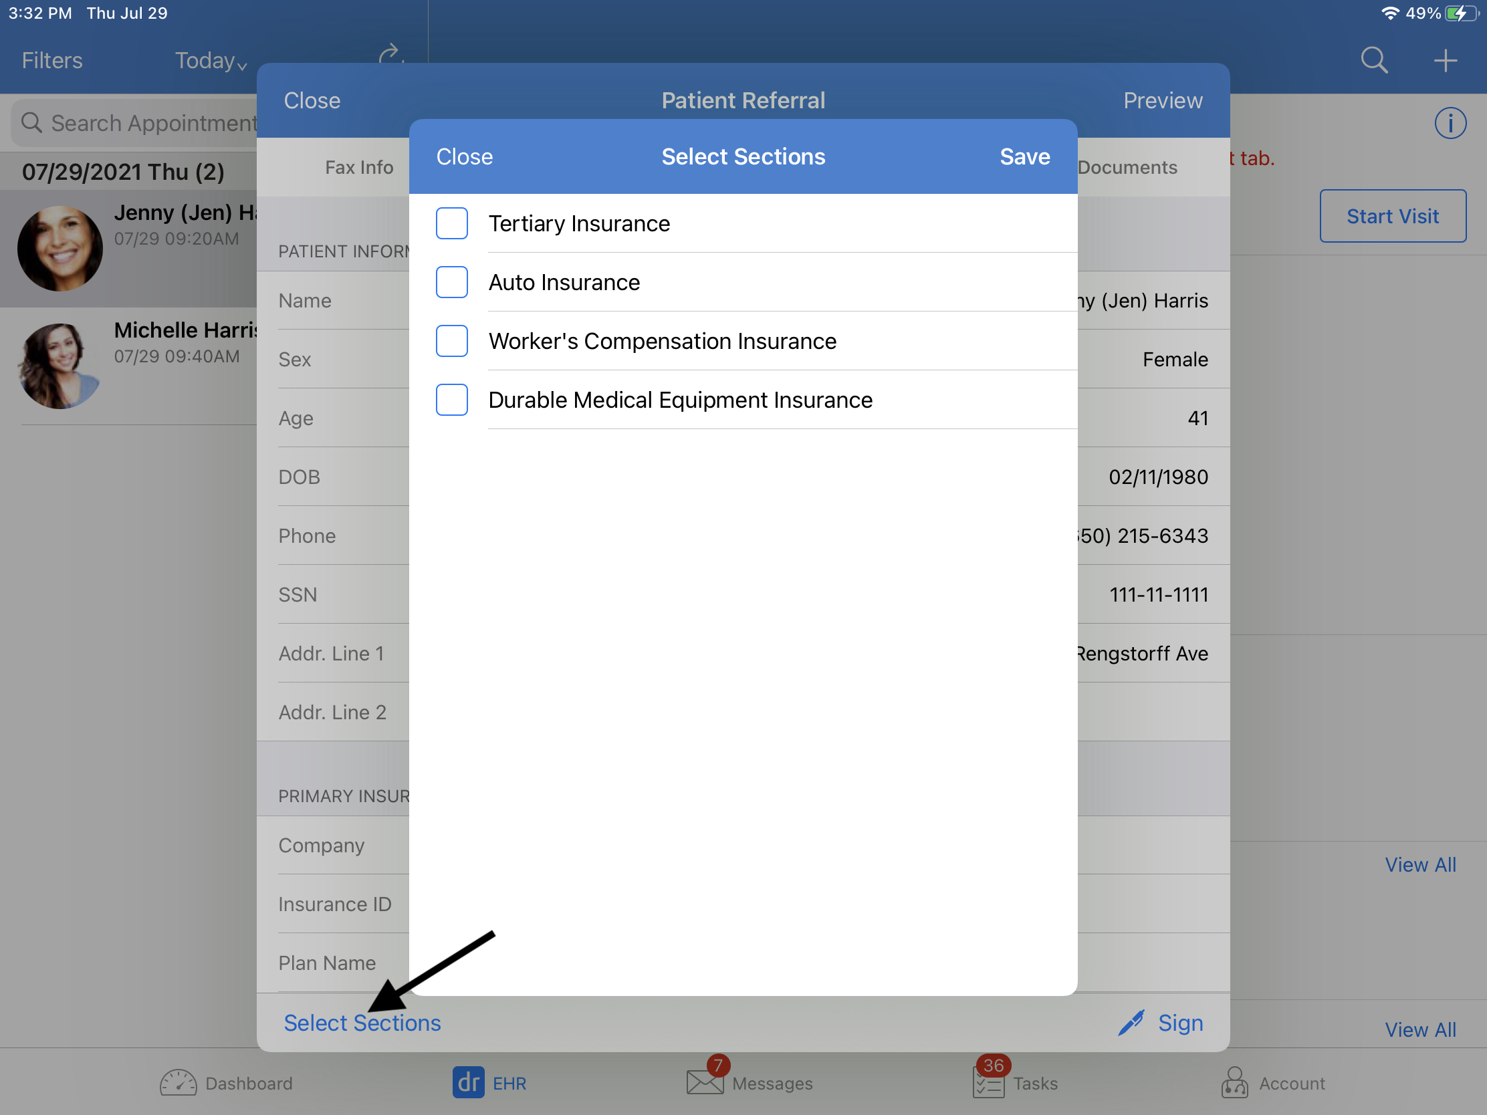
Task: Tap the info circle icon
Action: tap(1450, 123)
